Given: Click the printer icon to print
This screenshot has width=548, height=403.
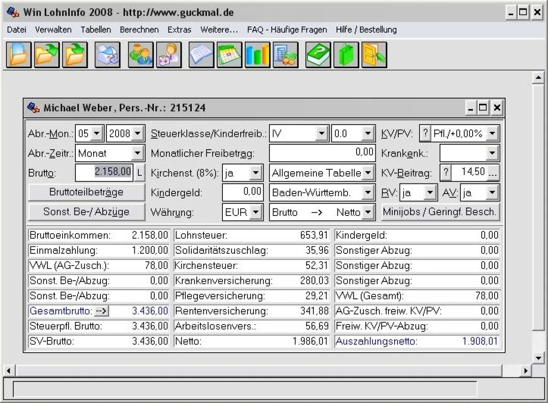Looking at the screenshot, I should 107,54.
